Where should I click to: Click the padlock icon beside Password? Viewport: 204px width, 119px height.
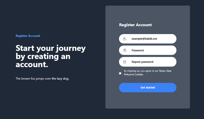(125, 50)
